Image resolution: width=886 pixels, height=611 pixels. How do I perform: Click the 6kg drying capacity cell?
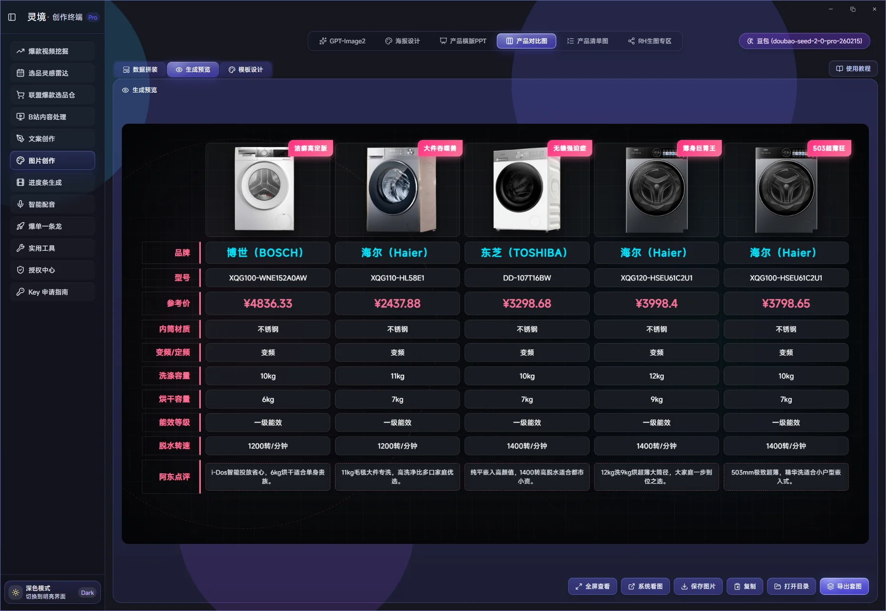click(x=268, y=399)
